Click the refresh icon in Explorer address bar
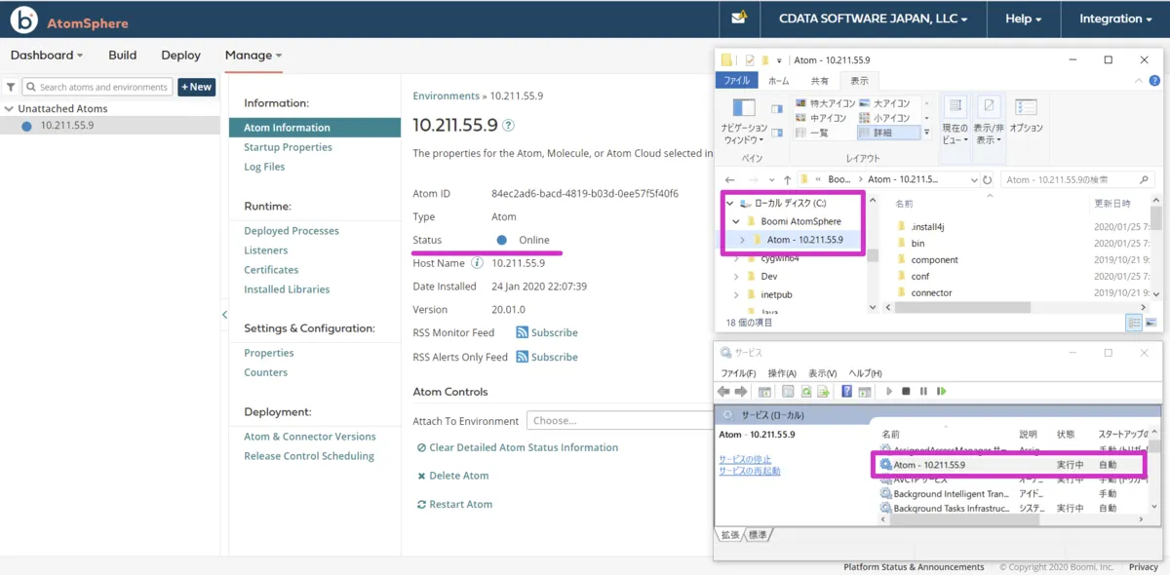This screenshot has height=575, width=1170. (x=988, y=180)
